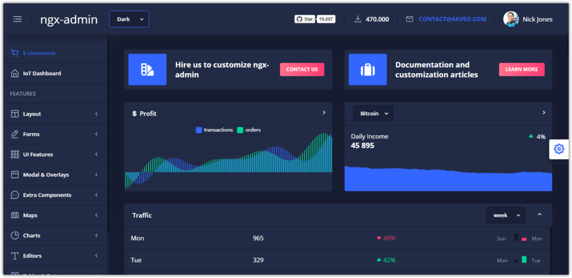Screen dimensions: 572x278
Task: Toggle transactions series in Profit legend
Action: [x=215, y=130]
